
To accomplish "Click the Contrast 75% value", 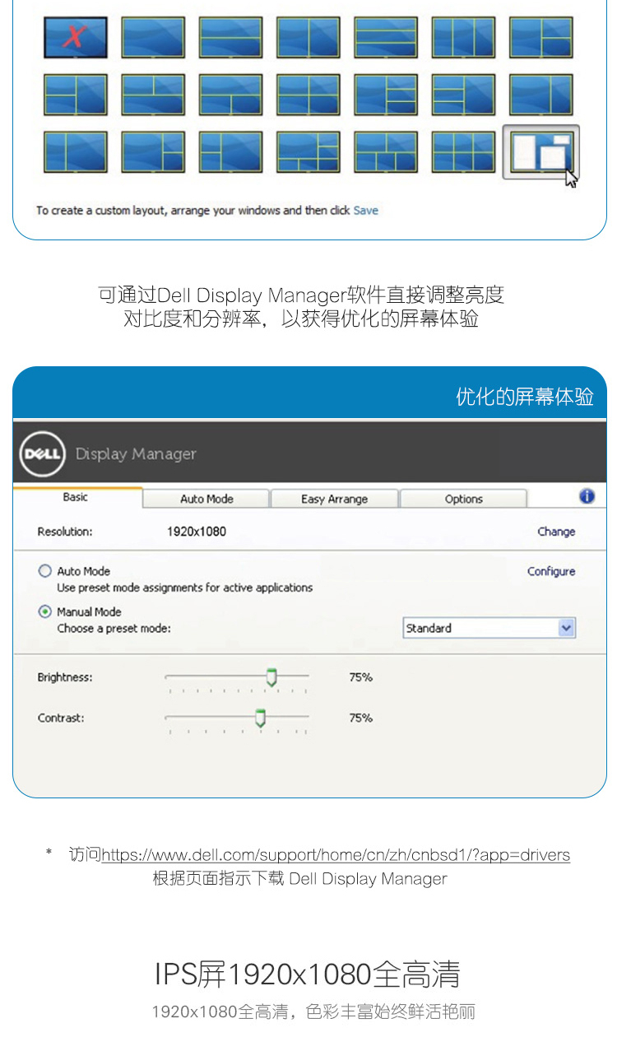I will pyautogui.click(x=360, y=718).
